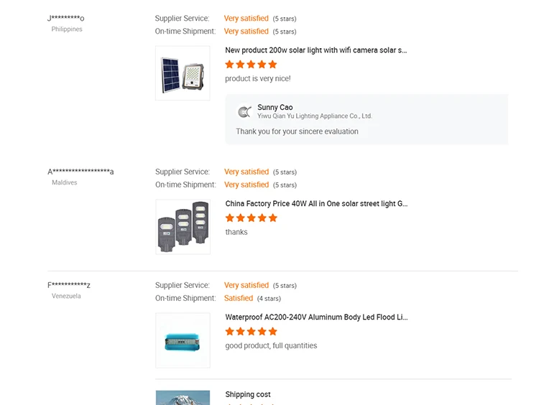Open the 'Waterproof AC200-240V Aluminum Body' link
This screenshot has height=405, width=539.
coord(316,317)
